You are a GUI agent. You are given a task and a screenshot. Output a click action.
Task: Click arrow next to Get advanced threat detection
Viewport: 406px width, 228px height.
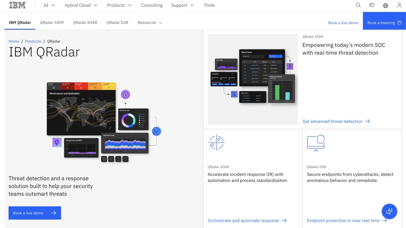point(368,121)
